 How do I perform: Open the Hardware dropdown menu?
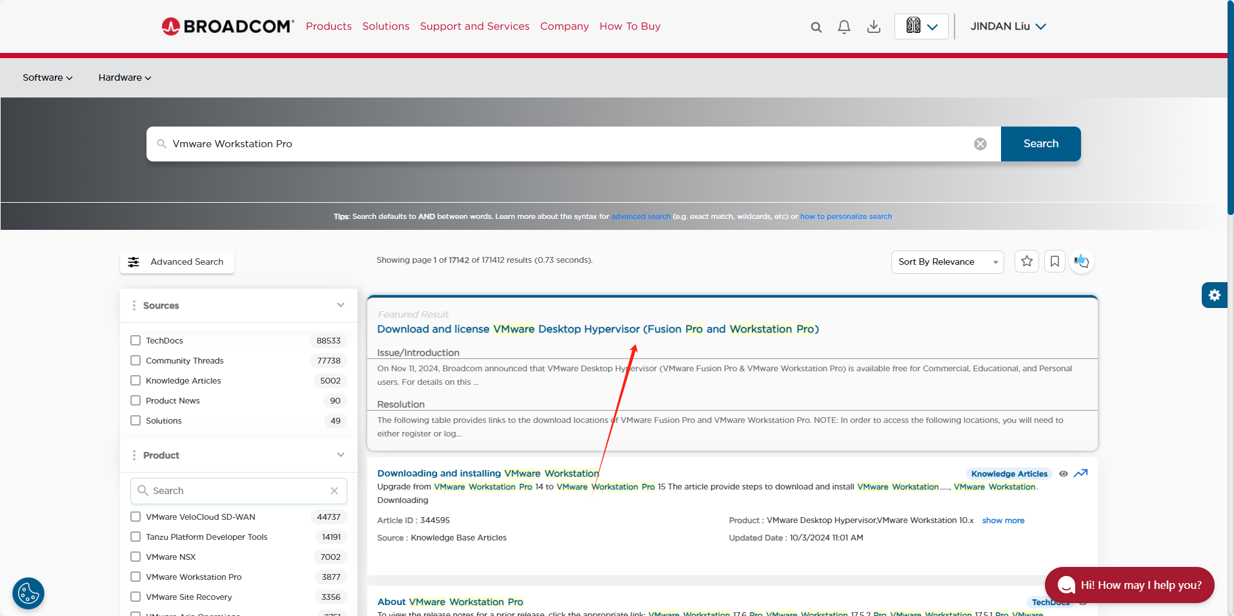[x=125, y=77]
